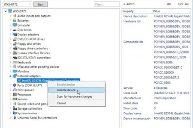Expand the Audio inputs and outputs node
Viewport: 193px width, 128px height.
pos(11,16)
